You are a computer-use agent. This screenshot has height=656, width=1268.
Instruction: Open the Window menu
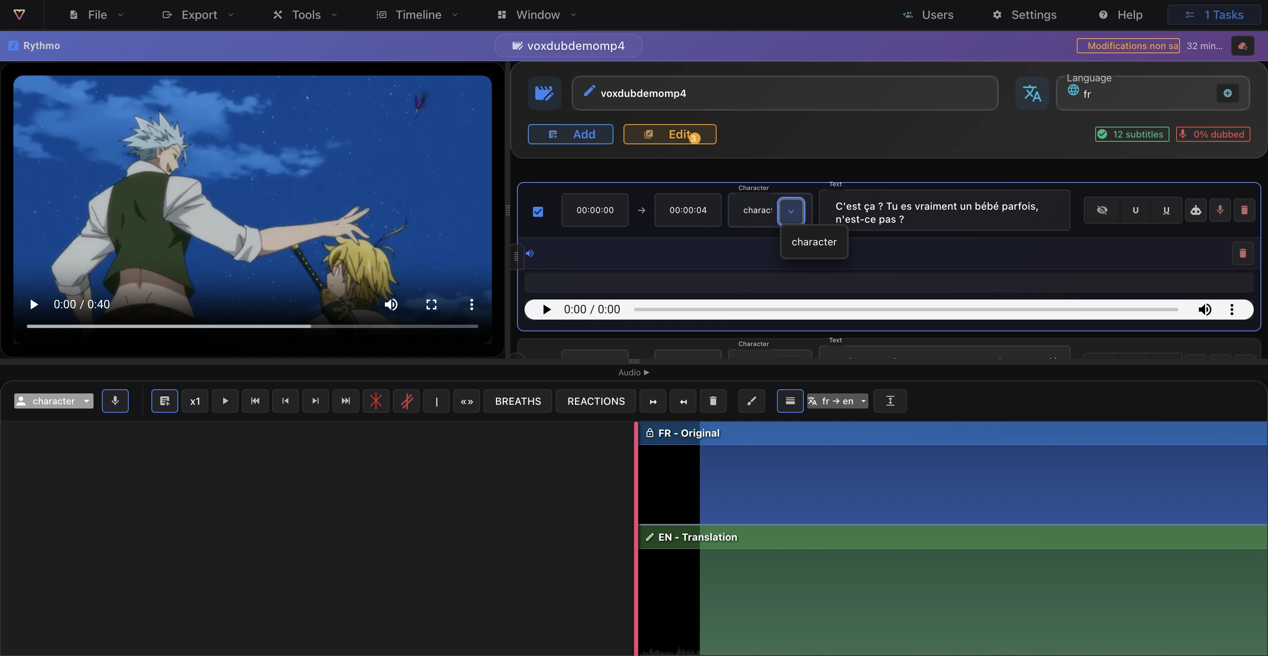pos(537,15)
